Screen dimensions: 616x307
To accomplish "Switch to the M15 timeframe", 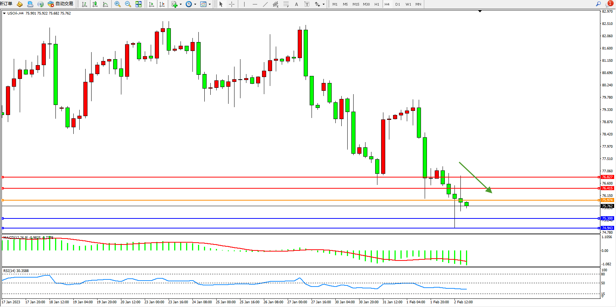I will (x=356, y=4).
